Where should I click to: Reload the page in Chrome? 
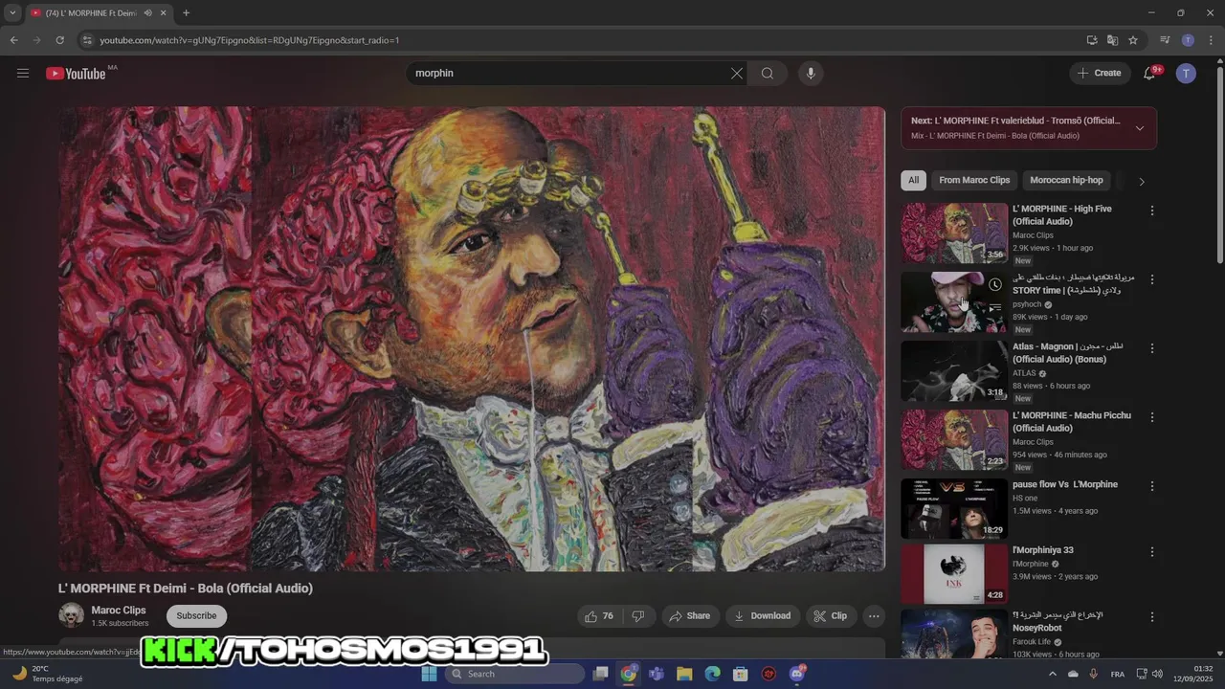coord(59,40)
